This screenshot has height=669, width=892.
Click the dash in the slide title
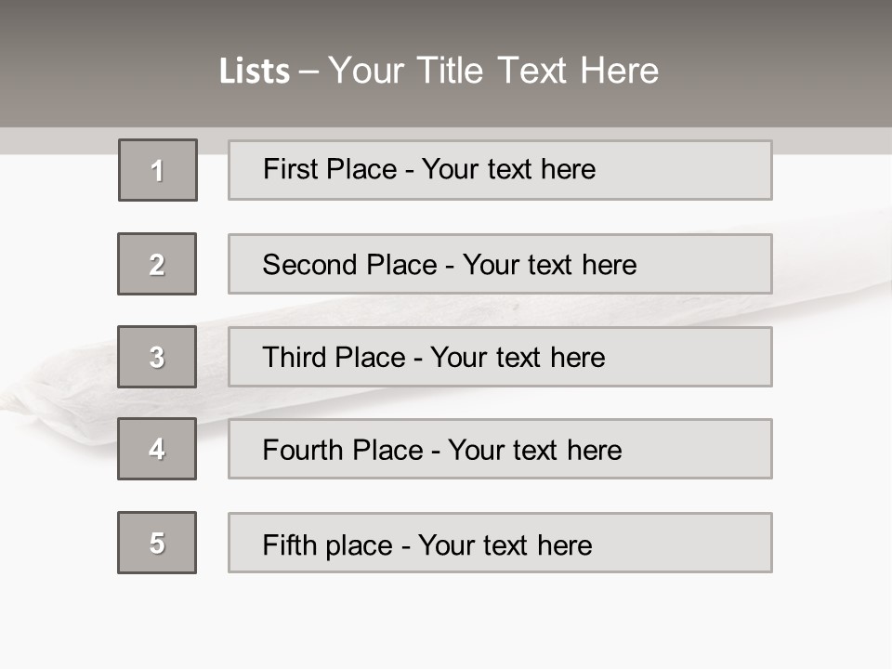click(x=308, y=72)
